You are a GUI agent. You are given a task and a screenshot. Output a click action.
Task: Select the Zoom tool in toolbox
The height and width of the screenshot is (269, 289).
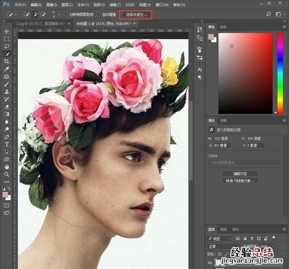coord(7,174)
